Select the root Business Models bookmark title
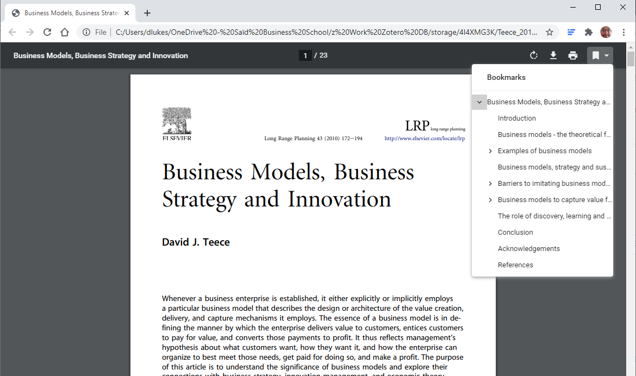This screenshot has width=636, height=376. tap(548, 102)
